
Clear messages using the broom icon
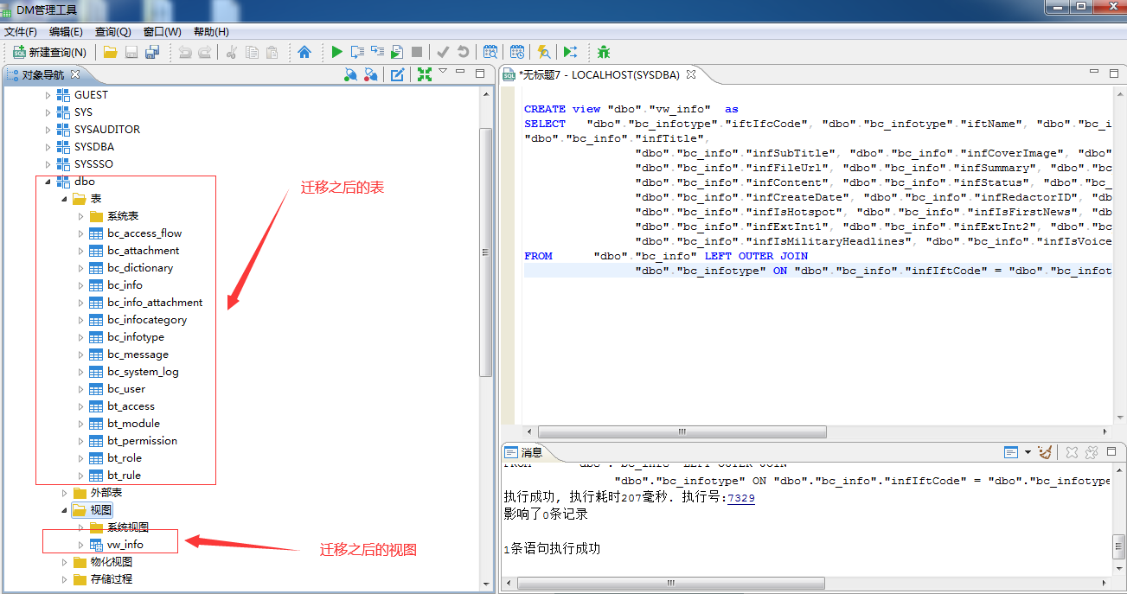coord(1045,451)
